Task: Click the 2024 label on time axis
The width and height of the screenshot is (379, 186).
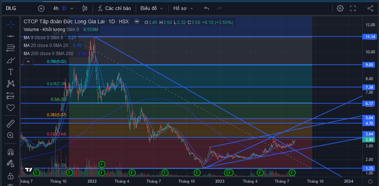Action: (349, 181)
